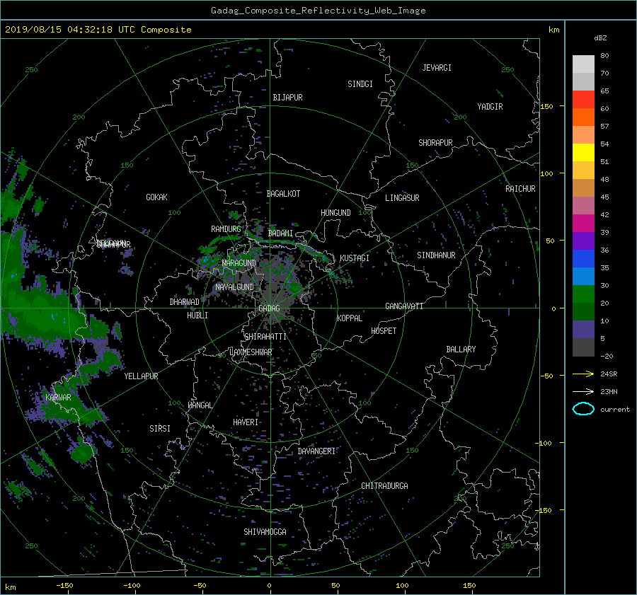Click the Gadag_Composite_Reflectivity_Web_Image title
Viewport: 637px width, 595px height.
(x=318, y=11)
